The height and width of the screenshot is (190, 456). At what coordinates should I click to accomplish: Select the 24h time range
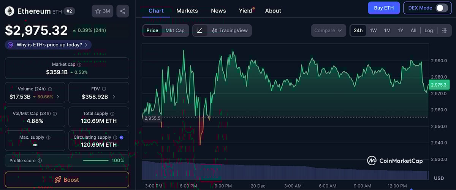(x=358, y=30)
